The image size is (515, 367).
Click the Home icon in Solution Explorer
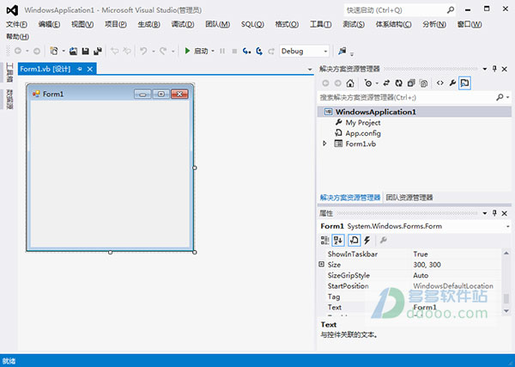(x=350, y=83)
